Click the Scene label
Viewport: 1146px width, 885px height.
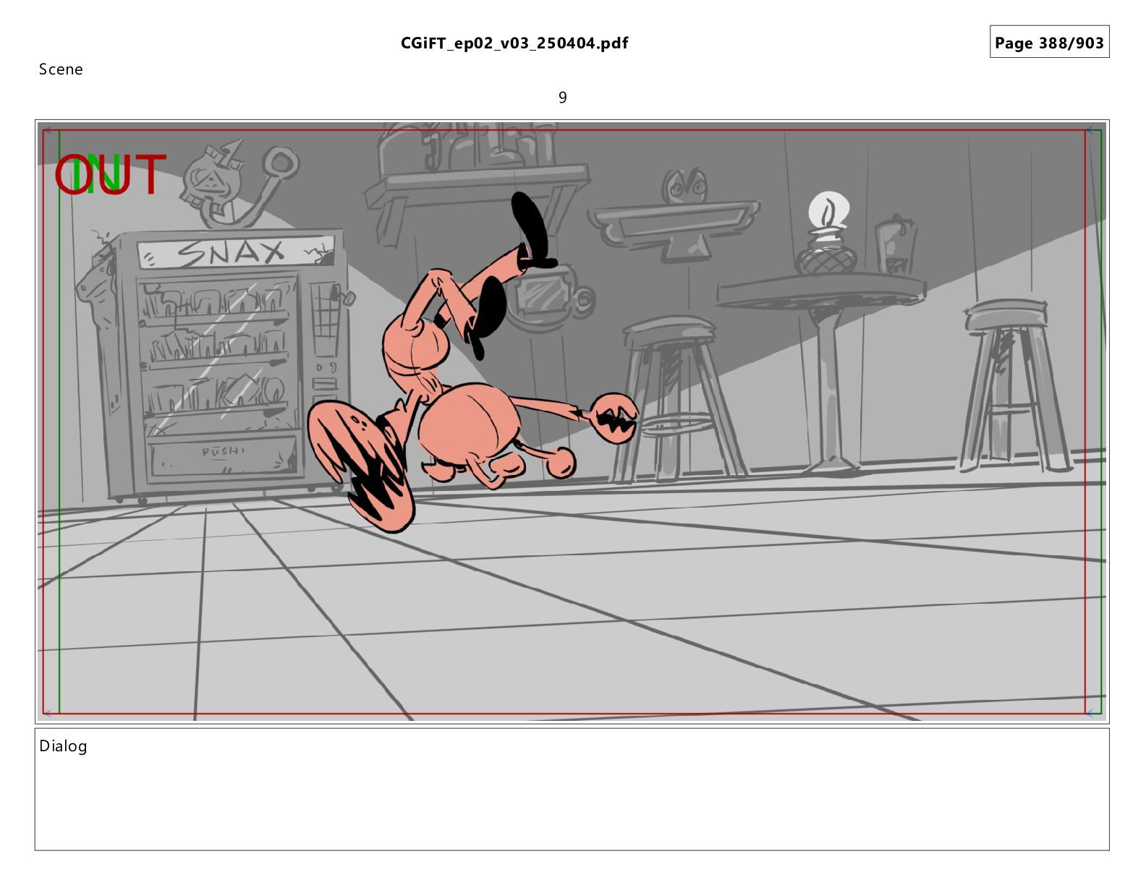pos(61,69)
